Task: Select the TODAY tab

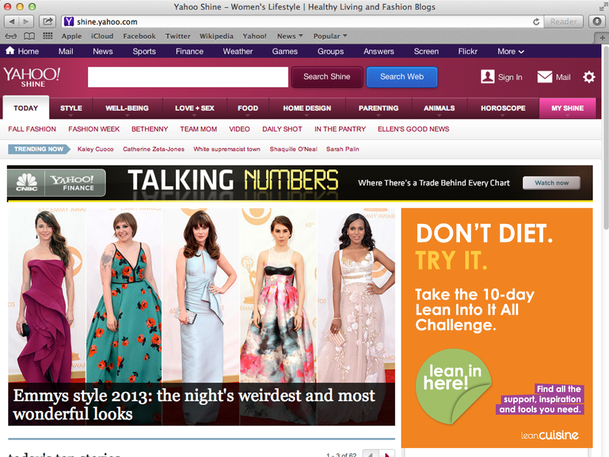Action: [x=26, y=108]
